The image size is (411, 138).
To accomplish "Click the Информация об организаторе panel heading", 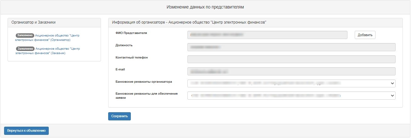I will click(x=255, y=22).
